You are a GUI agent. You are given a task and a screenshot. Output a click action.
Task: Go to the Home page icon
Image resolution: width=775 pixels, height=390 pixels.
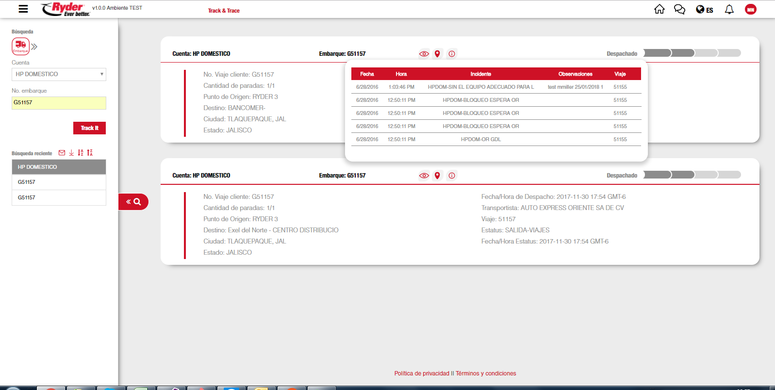click(659, 9)
